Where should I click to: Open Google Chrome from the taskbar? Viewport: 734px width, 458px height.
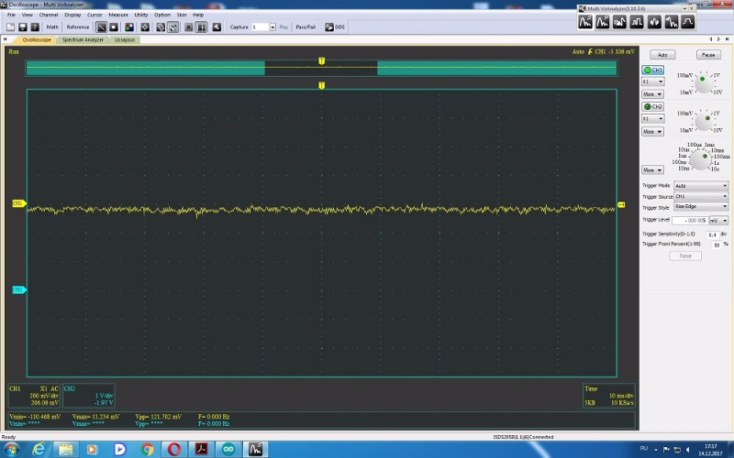click(147, 449)
